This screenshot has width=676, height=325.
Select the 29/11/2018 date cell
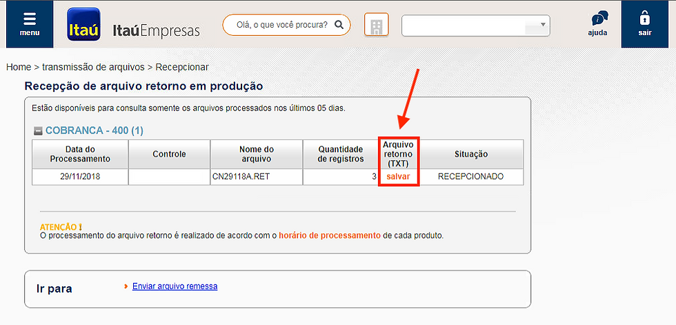(x=80, y=177)
